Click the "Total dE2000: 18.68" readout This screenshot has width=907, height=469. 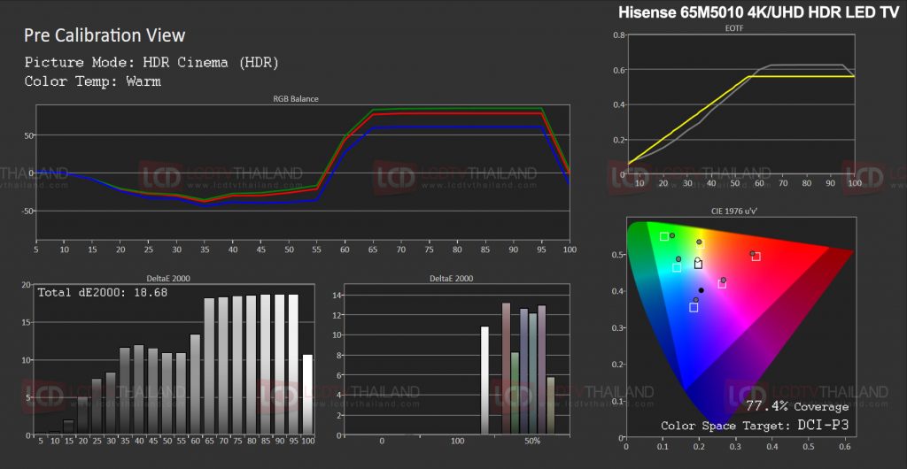103,293
